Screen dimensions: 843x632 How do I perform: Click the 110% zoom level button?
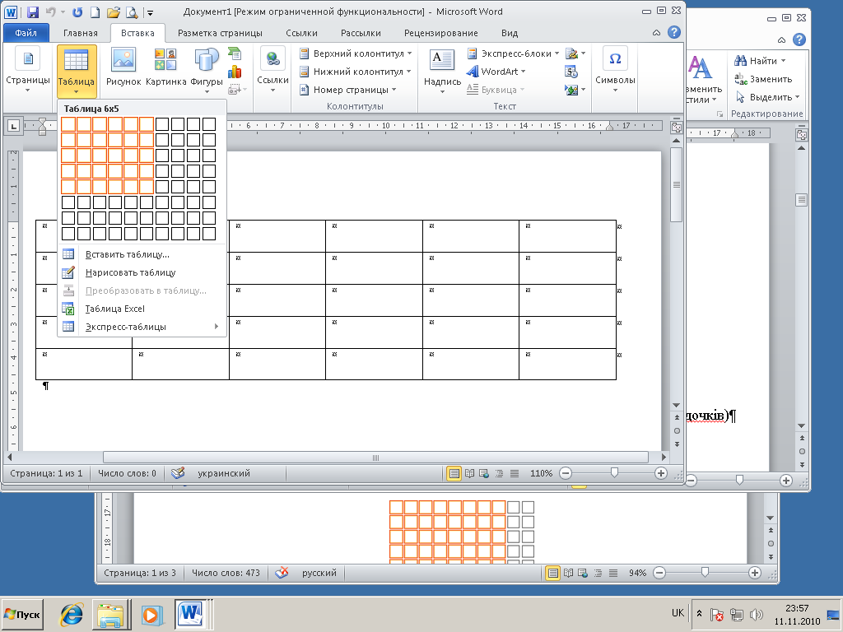[x=541, y=473]
